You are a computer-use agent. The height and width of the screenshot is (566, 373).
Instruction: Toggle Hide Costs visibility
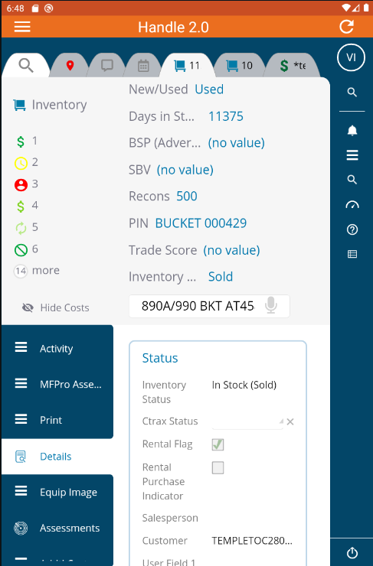coord(55,307)
